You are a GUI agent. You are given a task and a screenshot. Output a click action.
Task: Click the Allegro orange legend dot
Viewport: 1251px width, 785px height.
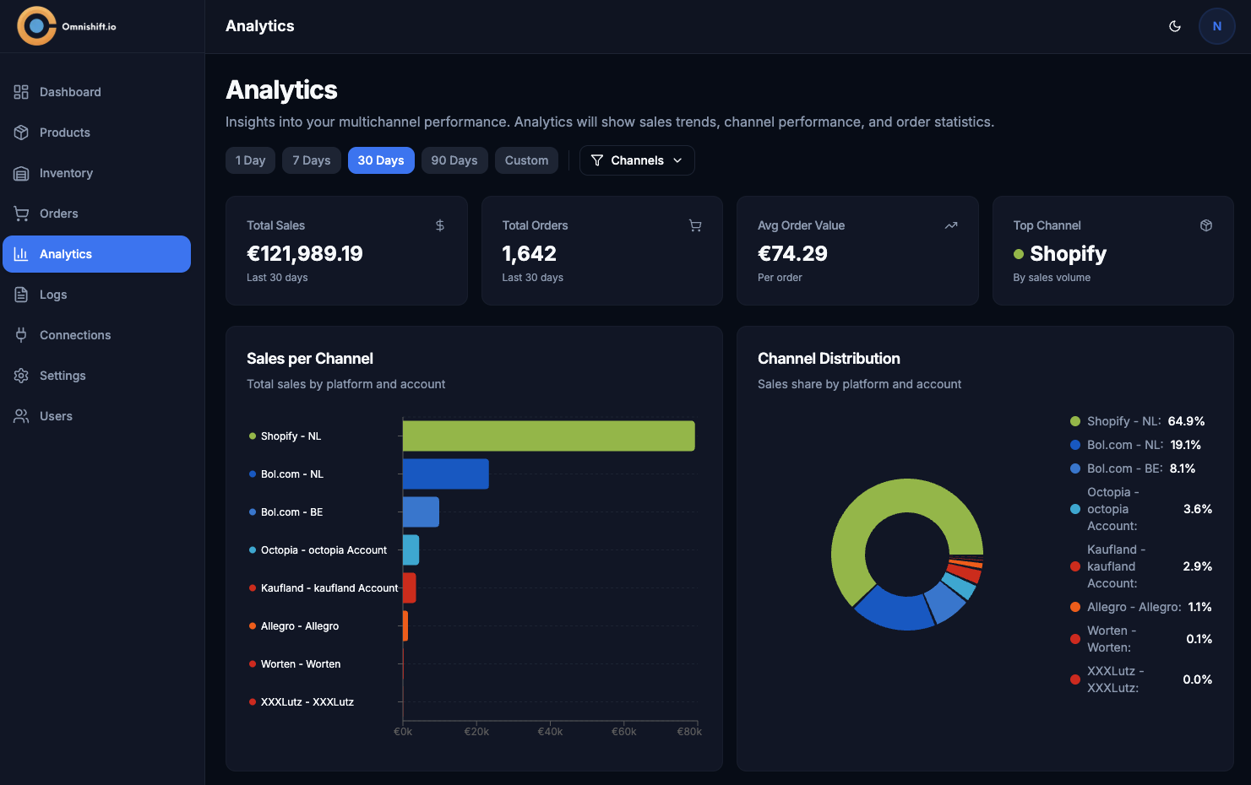[1075, 607]
